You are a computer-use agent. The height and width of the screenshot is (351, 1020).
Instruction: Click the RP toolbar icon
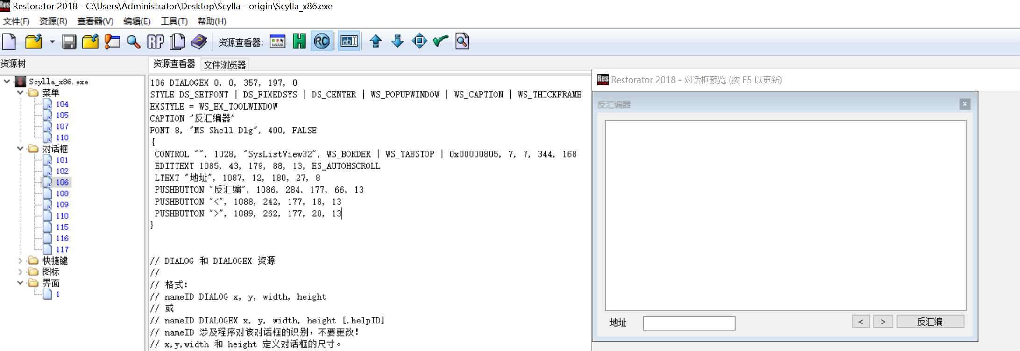coord(156,42)
